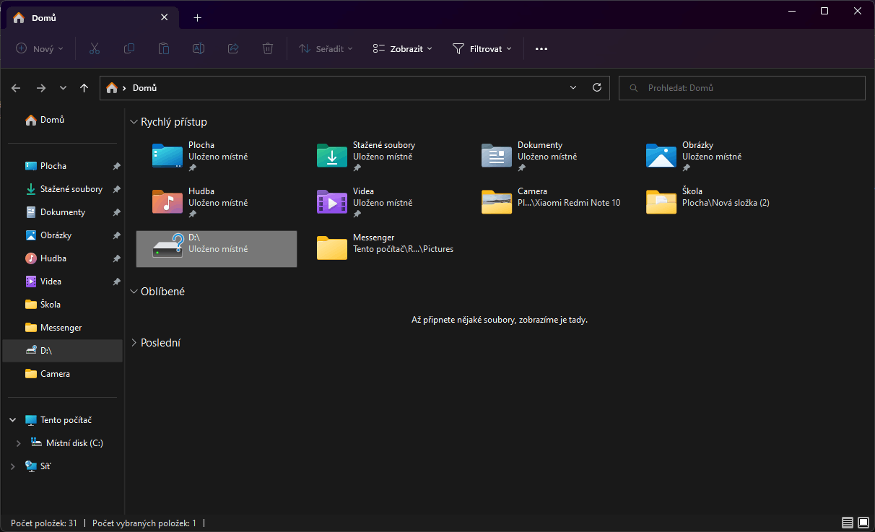Click the pin beside Hudba in sidebar
The image size is (875, 532).
click(x=116, y=258)
